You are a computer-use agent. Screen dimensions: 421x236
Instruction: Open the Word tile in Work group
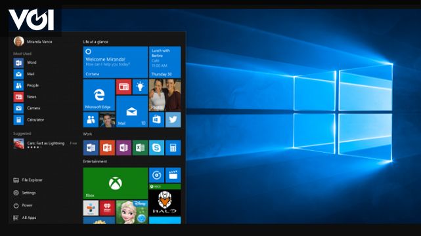click(x=91, y=147)
